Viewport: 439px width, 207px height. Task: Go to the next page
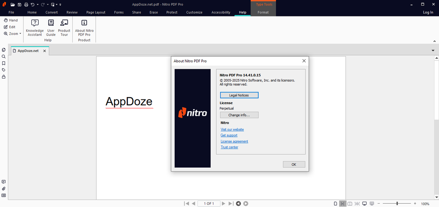coord(224,204)
